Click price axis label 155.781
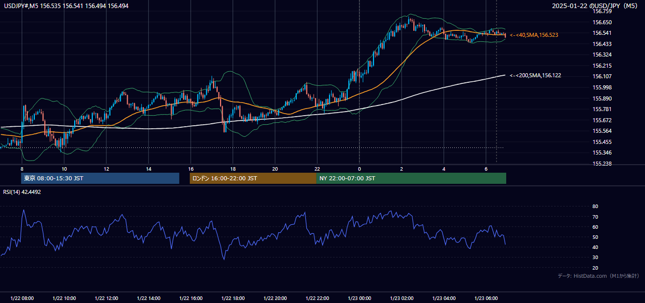 (602, 109)
